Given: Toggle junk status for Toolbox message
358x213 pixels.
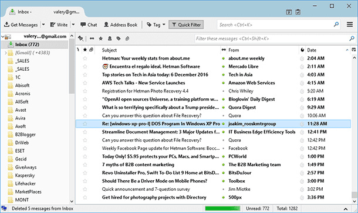Looking at the screenshot, I should [302, 181].
